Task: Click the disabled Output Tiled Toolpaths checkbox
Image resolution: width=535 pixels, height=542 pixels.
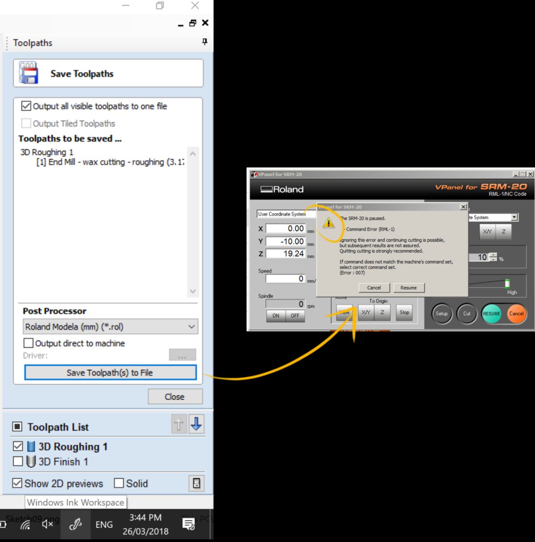Action: (x=26, y=123)
